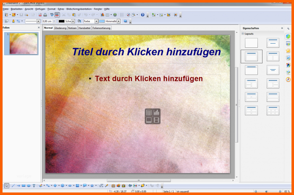Viewport: 294px width, 195px height.
Task: Click the Print icon
Action: (45, 15)
